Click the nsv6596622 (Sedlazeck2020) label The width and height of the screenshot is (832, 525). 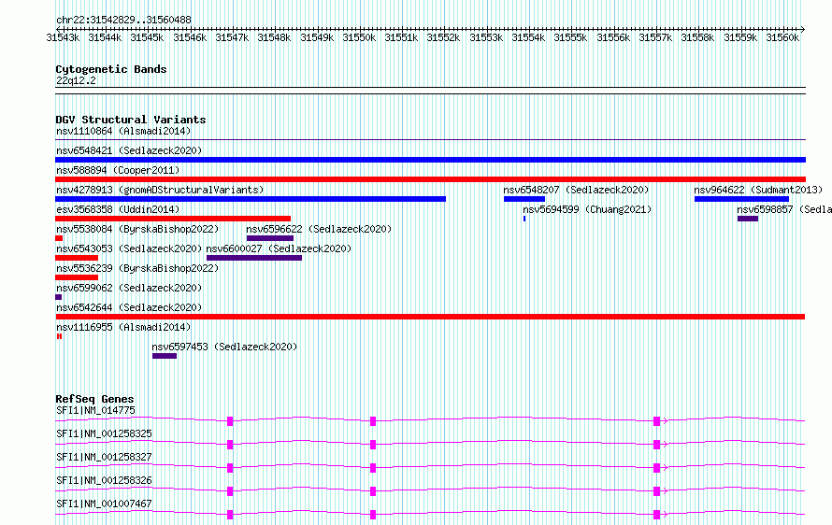[x=319, y=229]
